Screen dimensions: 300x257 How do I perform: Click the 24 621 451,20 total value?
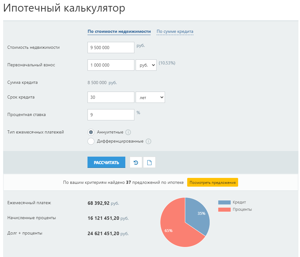103,234
